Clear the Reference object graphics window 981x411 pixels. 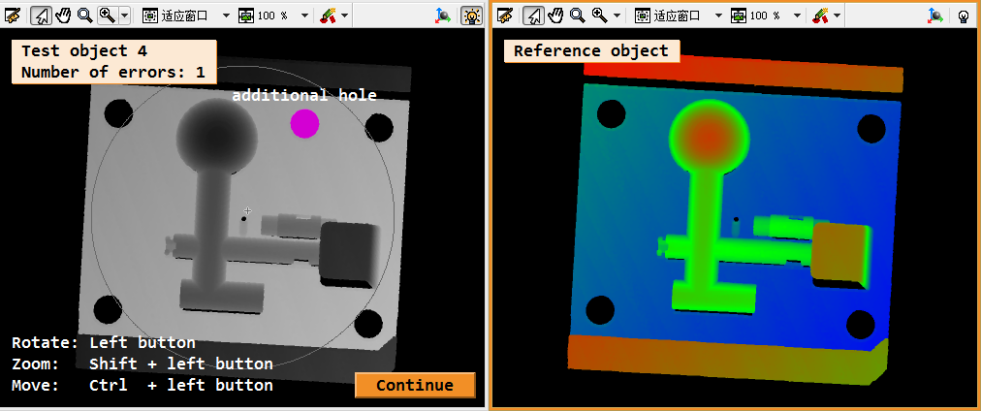(505, 15)
